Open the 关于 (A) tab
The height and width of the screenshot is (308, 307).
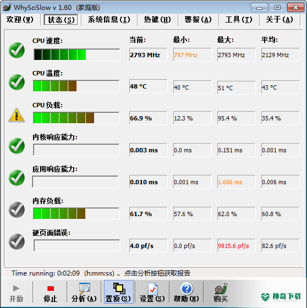click(x=279, y=20)
